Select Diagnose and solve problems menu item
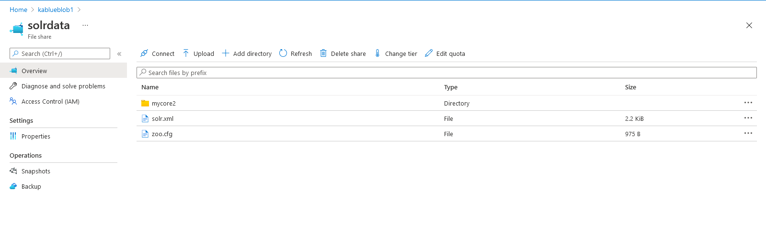 coord(63,86)
